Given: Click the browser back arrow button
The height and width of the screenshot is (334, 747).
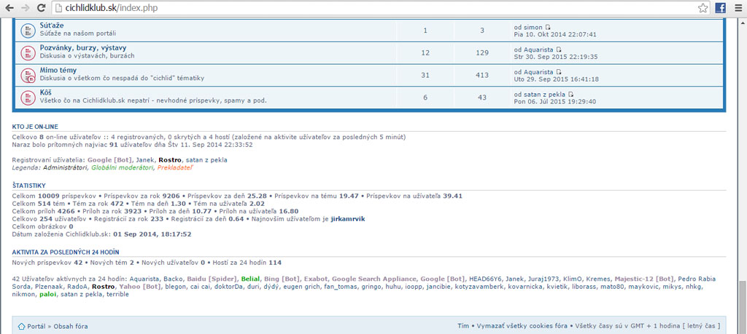Looking at the screenshot, I should click(x=9, y=8).
